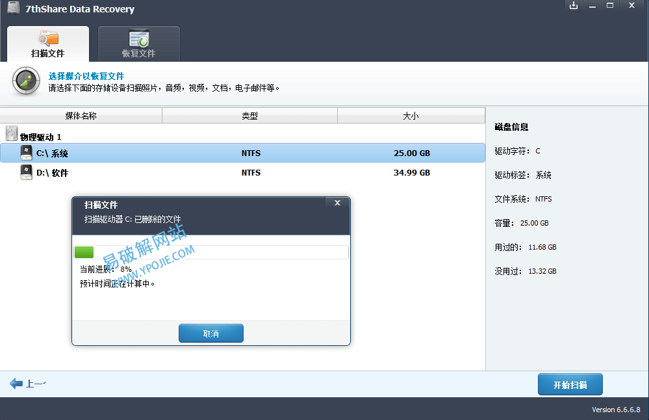Click the green radar scan icon
This screenshot has width=649, height=420.
(x=25, y=81)
